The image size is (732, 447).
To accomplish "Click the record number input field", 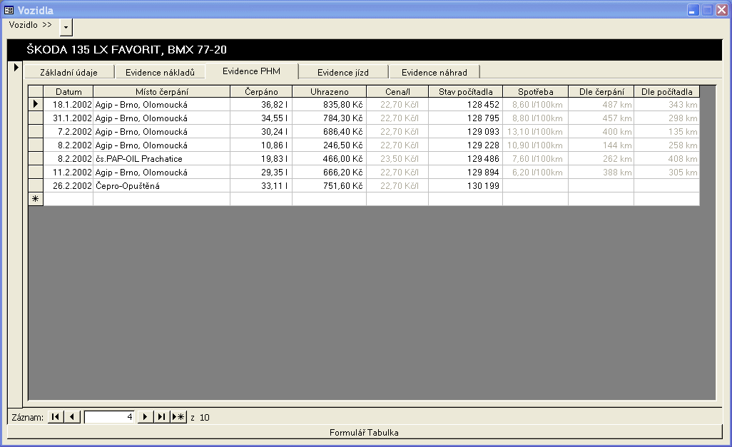I will point(109,417).
